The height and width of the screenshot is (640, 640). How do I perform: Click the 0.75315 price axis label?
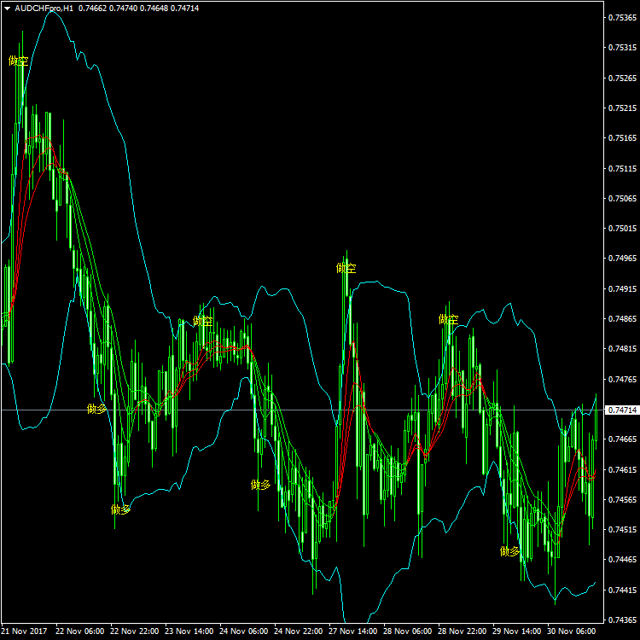[x=622, y=47]
